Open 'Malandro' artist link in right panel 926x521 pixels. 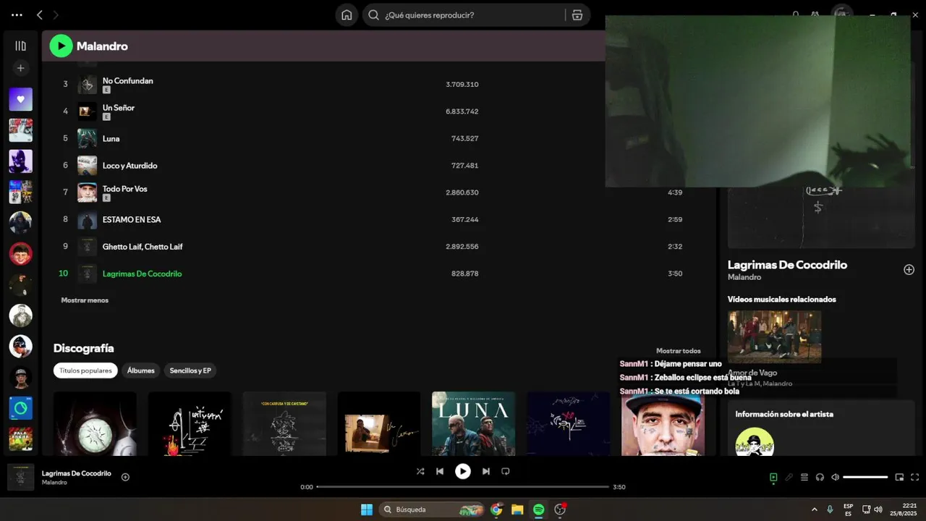tap(744, 277)
